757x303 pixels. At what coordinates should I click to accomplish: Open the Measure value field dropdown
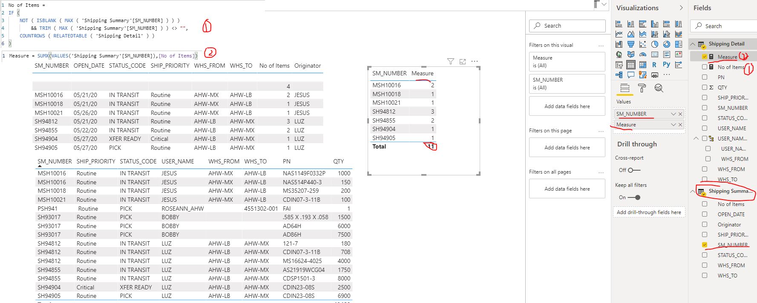coord(674,125)
